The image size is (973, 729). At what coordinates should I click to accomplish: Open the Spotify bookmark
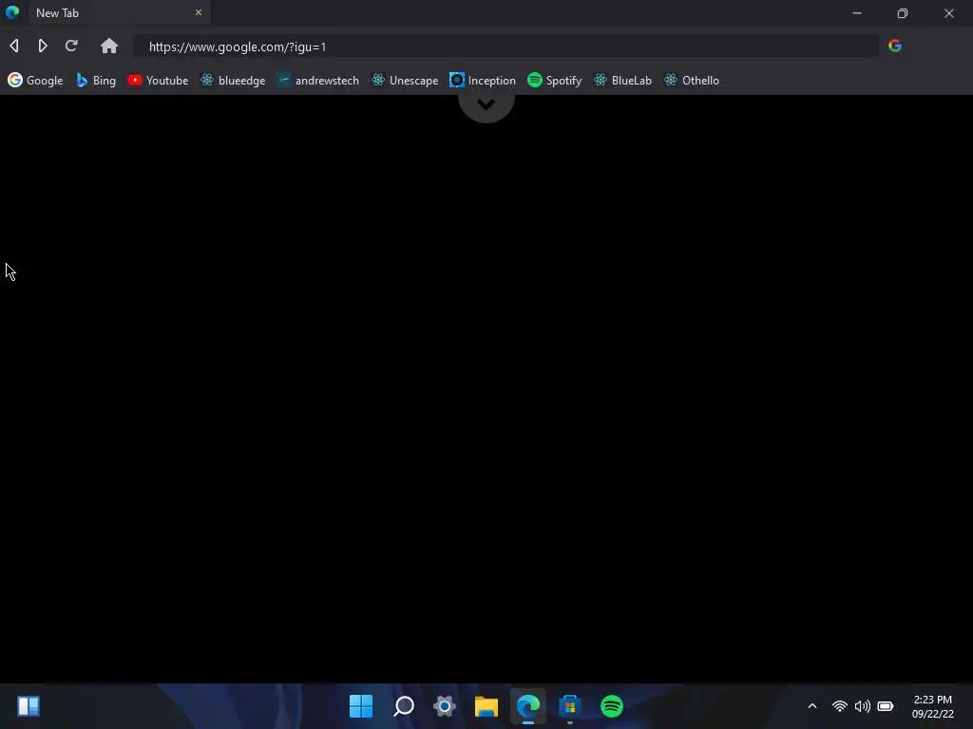click(x=554, y=81)
